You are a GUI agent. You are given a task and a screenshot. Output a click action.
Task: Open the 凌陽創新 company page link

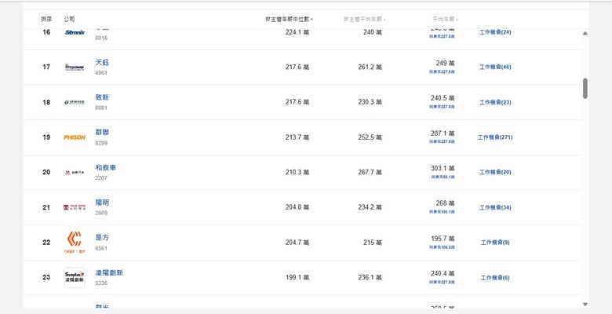(x=109, y=272)
